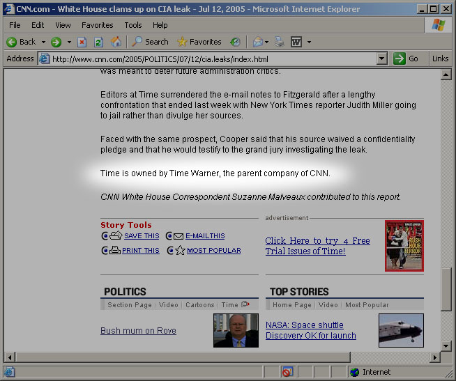Expand the Links toolbar

click(x=440, y=59)
